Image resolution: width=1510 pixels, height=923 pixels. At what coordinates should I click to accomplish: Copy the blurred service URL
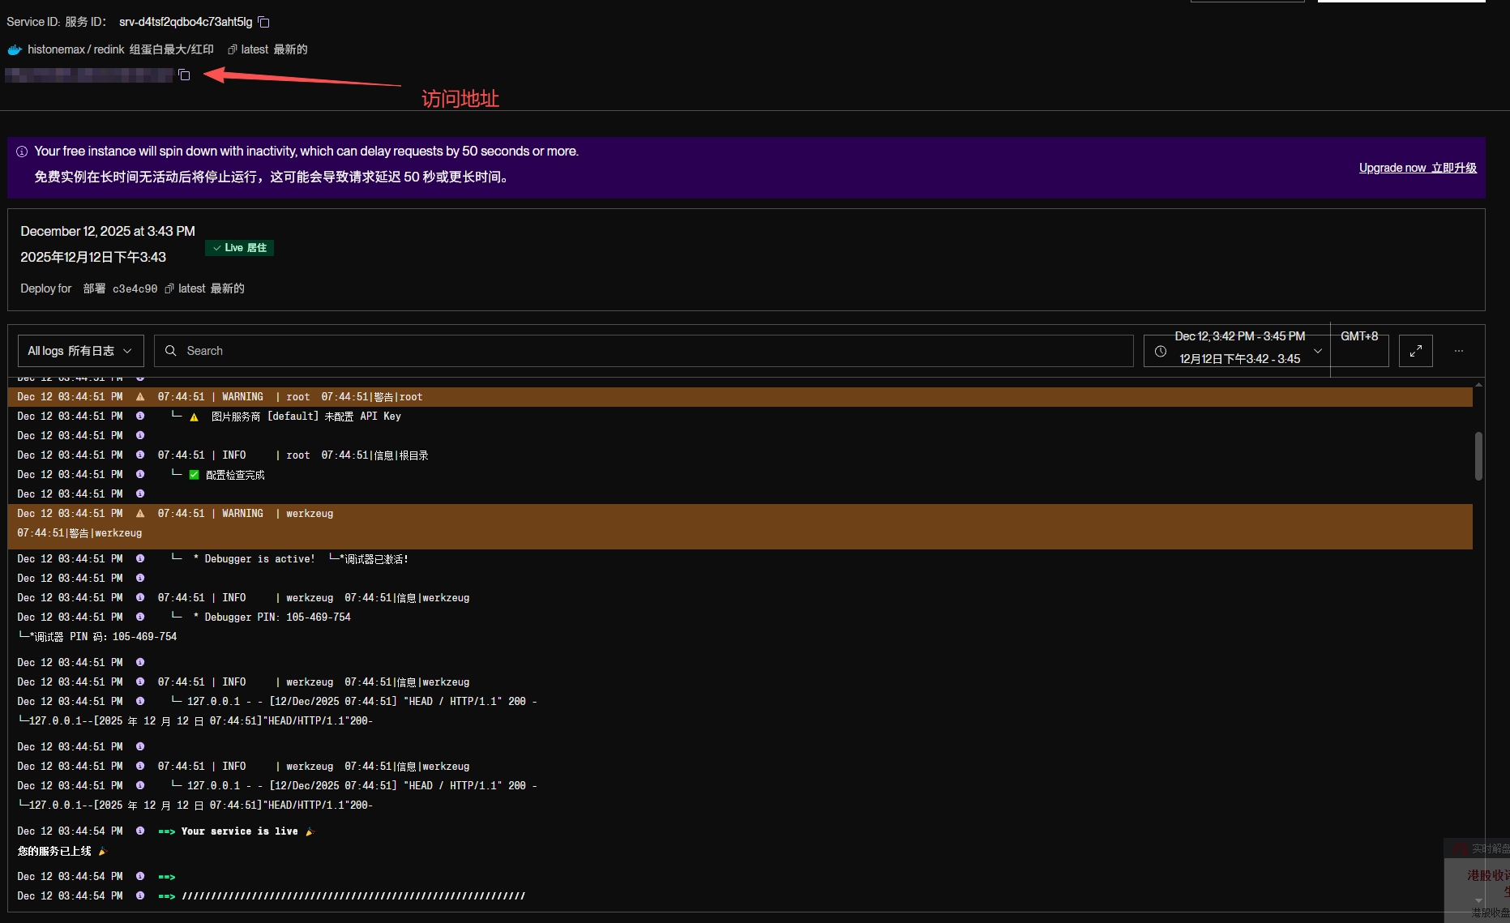(x=185, y=75)
